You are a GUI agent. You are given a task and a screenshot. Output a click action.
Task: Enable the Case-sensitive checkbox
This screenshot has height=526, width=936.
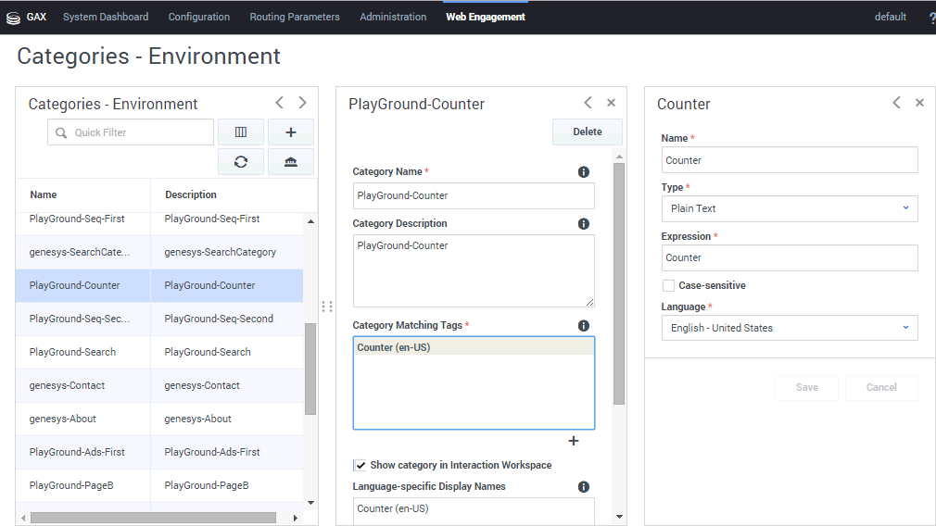pos(668,286)
